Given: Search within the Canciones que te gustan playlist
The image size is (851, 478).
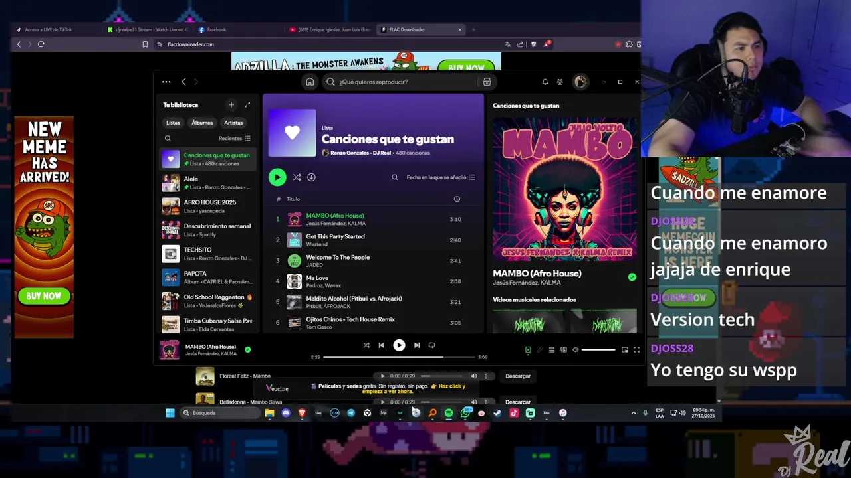Looking at the screenshot, I should click(x=394, y=177).
